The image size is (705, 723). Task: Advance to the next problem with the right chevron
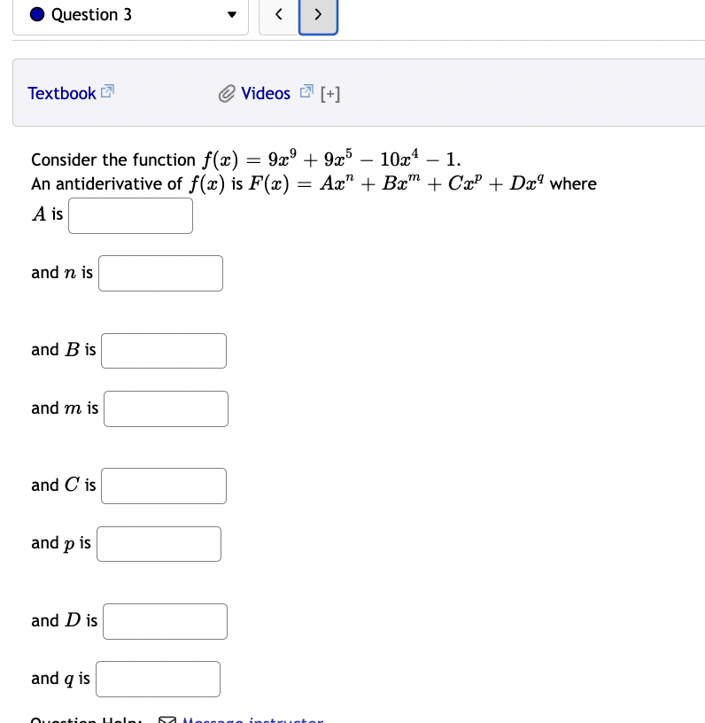coord(318,14)
